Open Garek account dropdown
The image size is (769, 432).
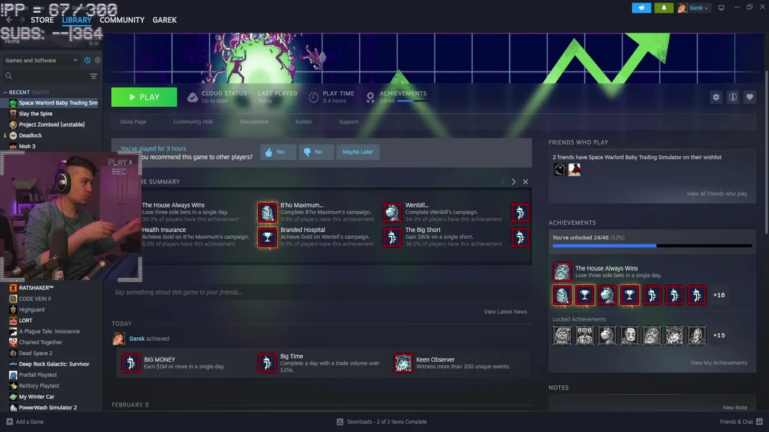(x=693, y=8)
